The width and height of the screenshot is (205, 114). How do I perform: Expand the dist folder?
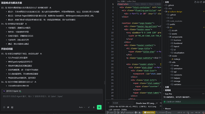tap(184, 18)
